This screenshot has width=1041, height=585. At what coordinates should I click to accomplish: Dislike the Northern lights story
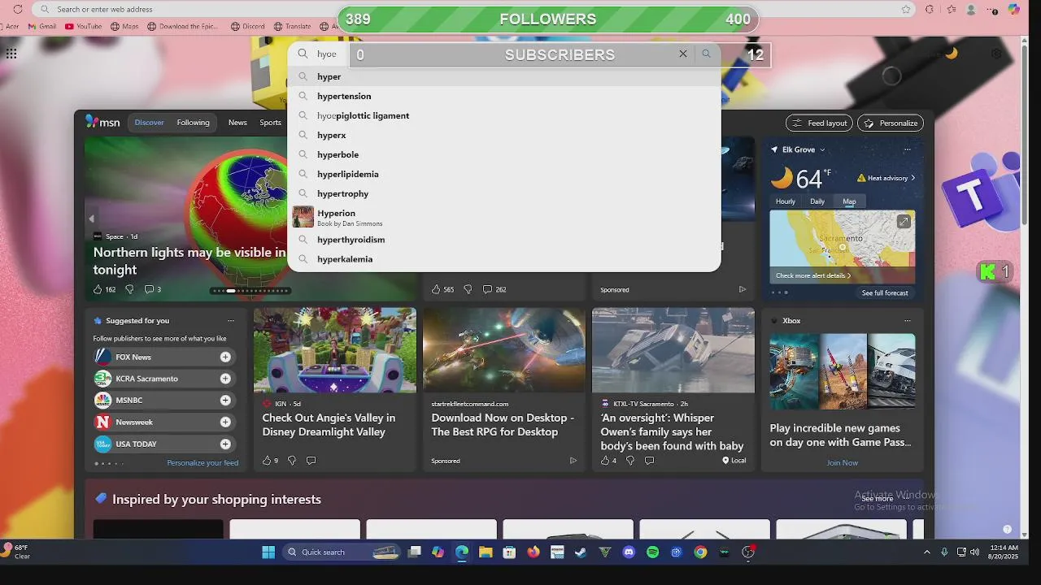[x=129, y=289]
